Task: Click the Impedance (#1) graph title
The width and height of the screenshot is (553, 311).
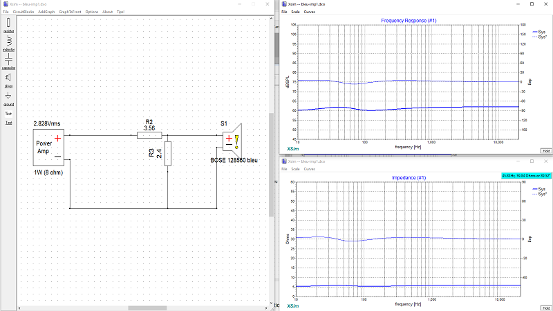Action: tap(409, 178)
